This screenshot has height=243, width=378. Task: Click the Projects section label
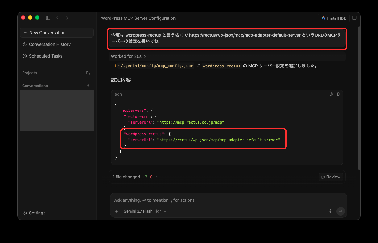point(29,73)
